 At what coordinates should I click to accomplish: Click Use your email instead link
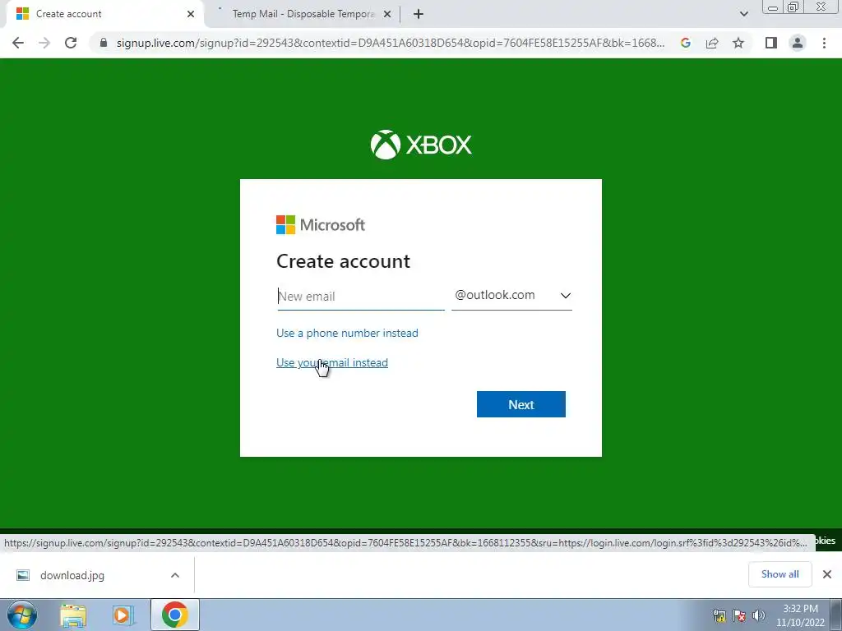coord(332,362)
